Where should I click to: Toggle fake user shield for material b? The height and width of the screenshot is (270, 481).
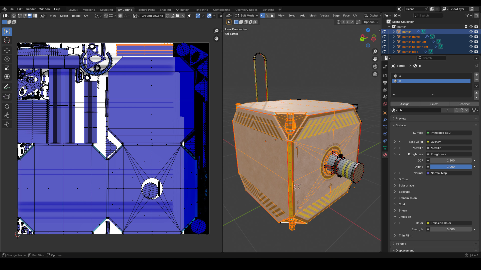point(456,110)
